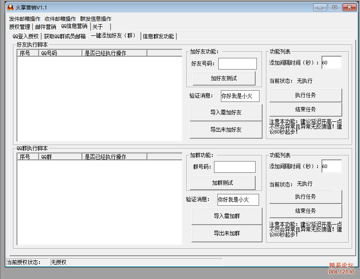Focus the group 验证消息 text box
This screenshot has height=279, width=360.
click(x=238, y=200)
